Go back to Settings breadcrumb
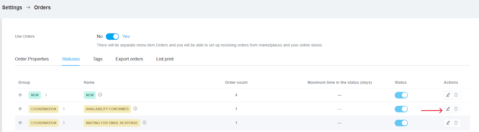The width and height of the screenshot is (479, 132). tap(12, 7)
